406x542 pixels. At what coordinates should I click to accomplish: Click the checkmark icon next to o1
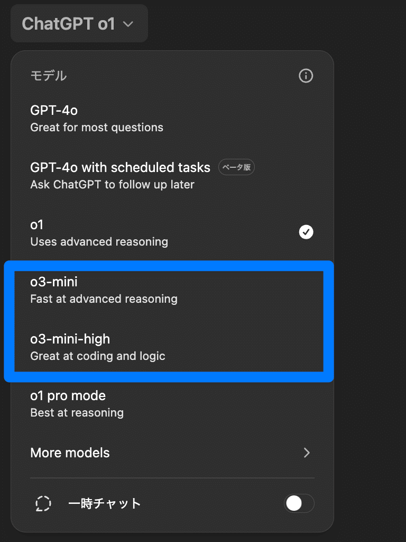[306, 232]
